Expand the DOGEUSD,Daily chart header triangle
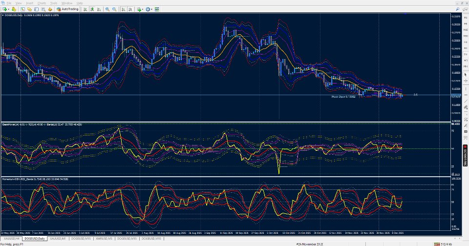 click(3, 15)
